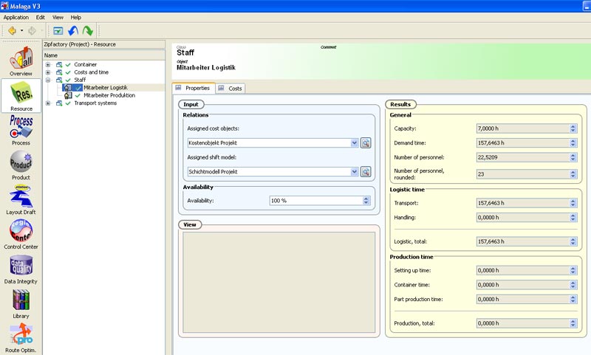Click the Demand time spinner control
The width and height of the screenshot is (591, 355).
(573, 143)
